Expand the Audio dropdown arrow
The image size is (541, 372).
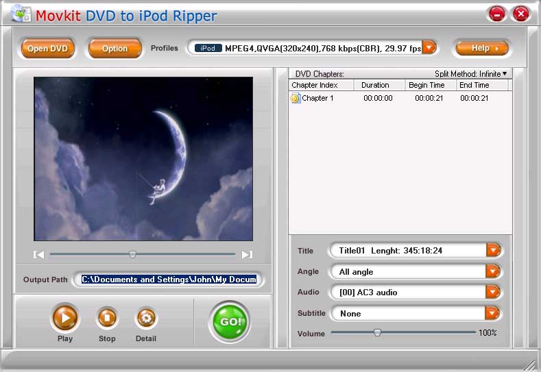tap(493, 292)
